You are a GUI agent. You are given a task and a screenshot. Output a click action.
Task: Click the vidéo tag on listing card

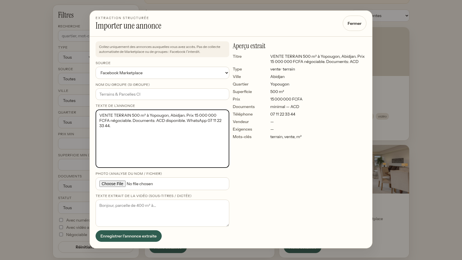click(x=382, y=116)
